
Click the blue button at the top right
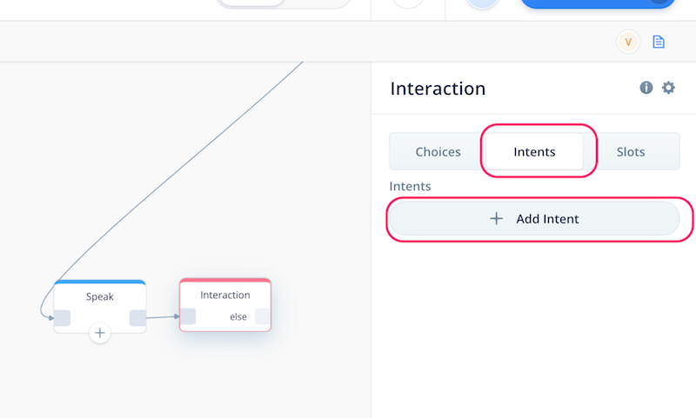pyautogui.click(x=598, y=3)
